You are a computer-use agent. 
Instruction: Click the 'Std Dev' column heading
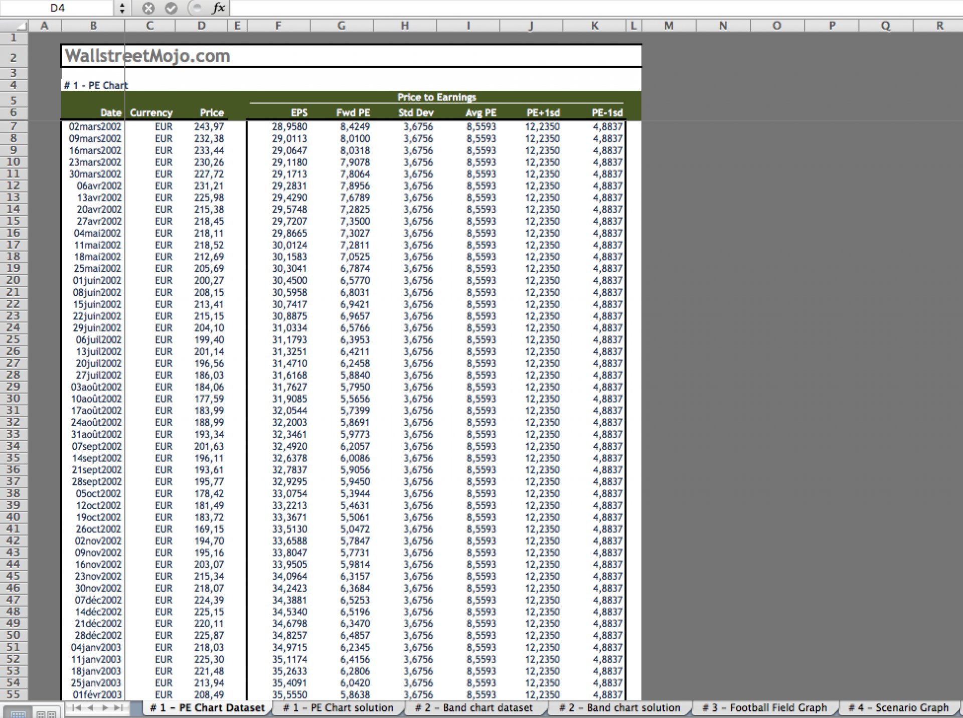click(416, 113)
